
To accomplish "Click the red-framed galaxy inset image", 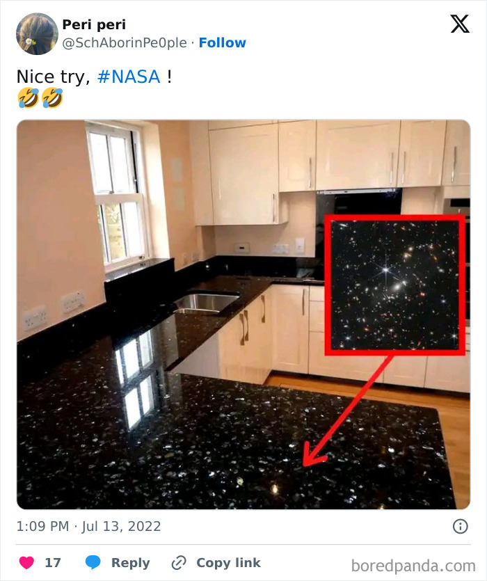I will [396, 285].
